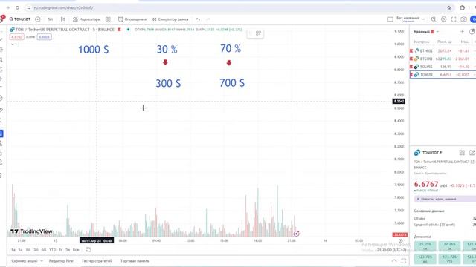Open the TONUSDT symbol search
Screen dimensions: 476x267
(x=20, y=19)
